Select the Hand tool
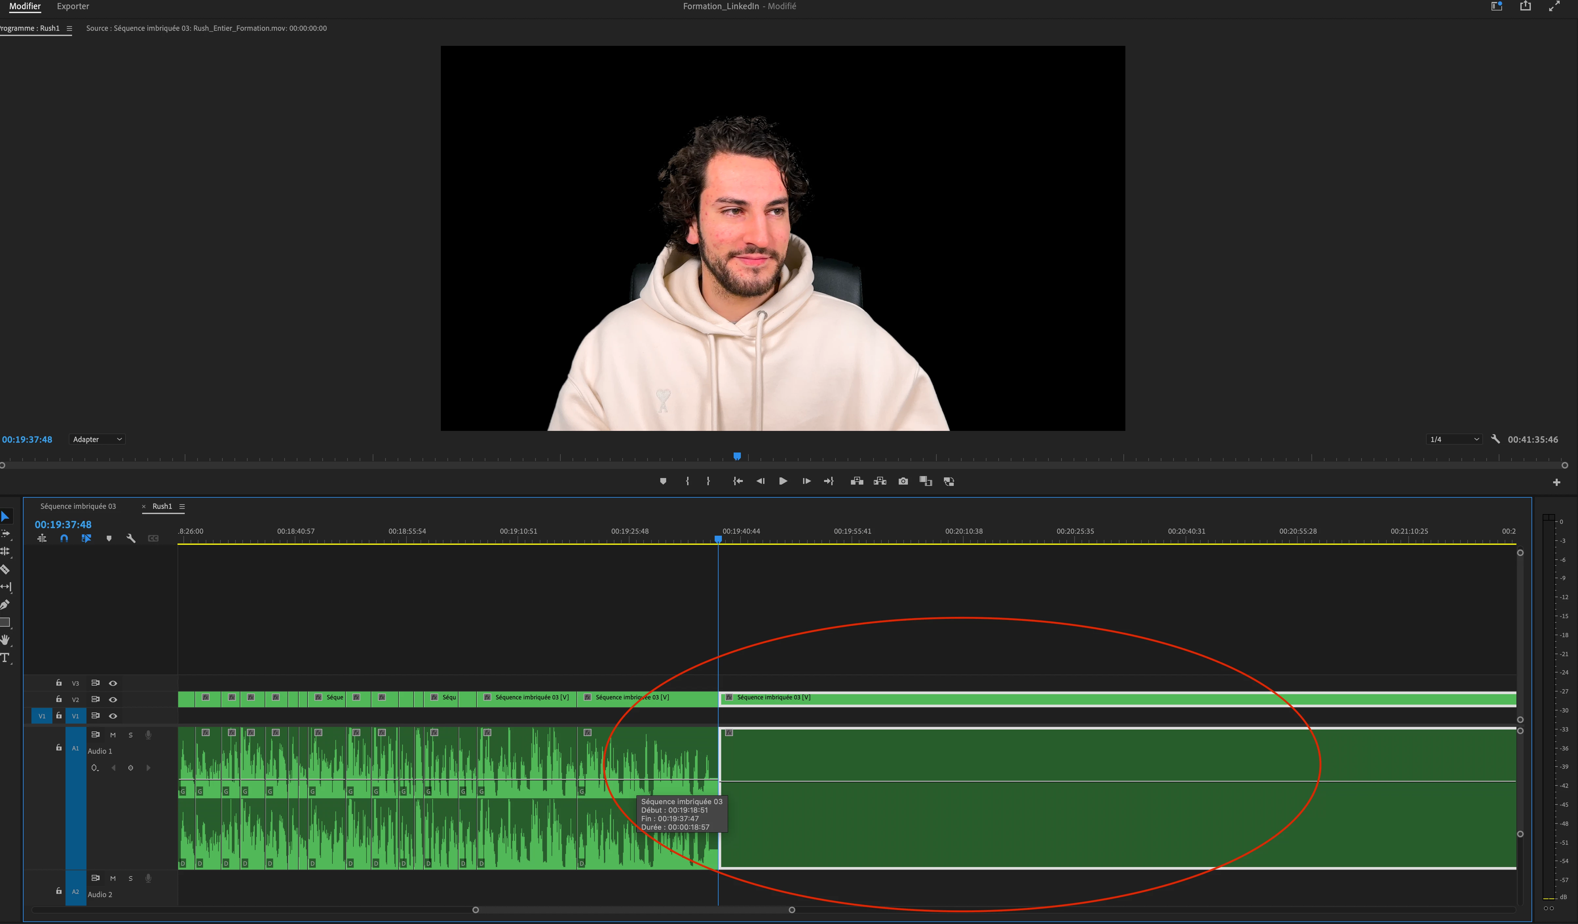This screenshot has height=924, width=1578. (x=5, y=640)
